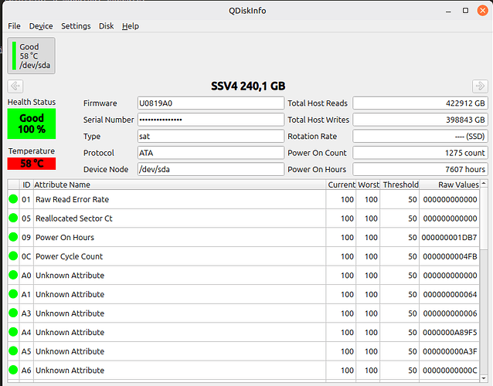Select the Raw Read Error Rate row name
Viewport: 493px width, 386px height.
(72, 199)
